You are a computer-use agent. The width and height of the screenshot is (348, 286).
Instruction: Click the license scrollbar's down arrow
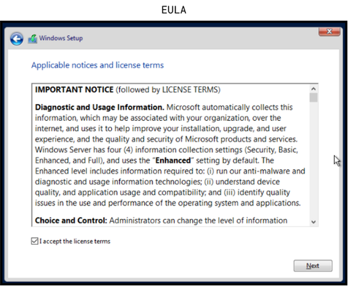coord(313,222)
